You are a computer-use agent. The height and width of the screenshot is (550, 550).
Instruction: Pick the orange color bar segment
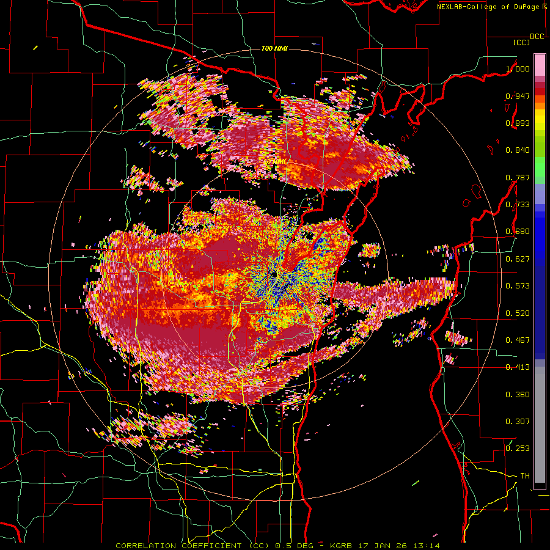(540, 106)
